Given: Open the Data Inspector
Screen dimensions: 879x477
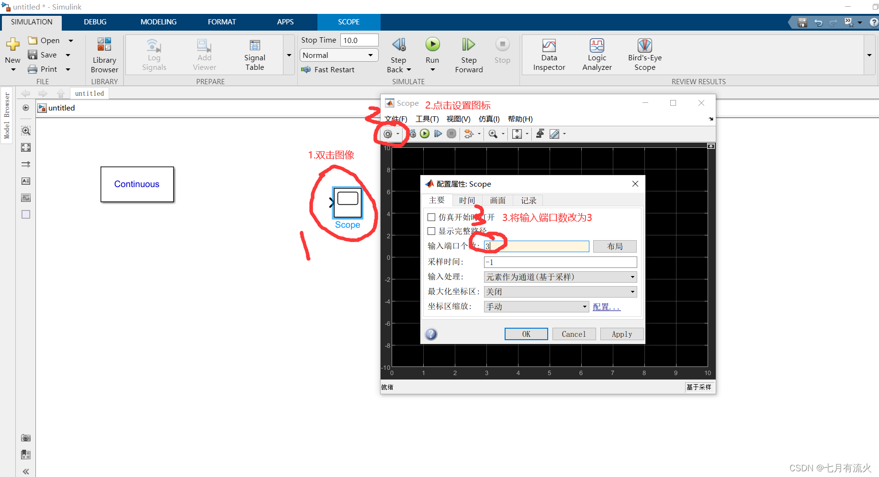Looking at the screenshot, I should pyautogui.click(x=549, y=55).
